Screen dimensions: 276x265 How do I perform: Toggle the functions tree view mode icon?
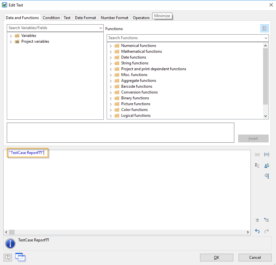tap(264, 28)
